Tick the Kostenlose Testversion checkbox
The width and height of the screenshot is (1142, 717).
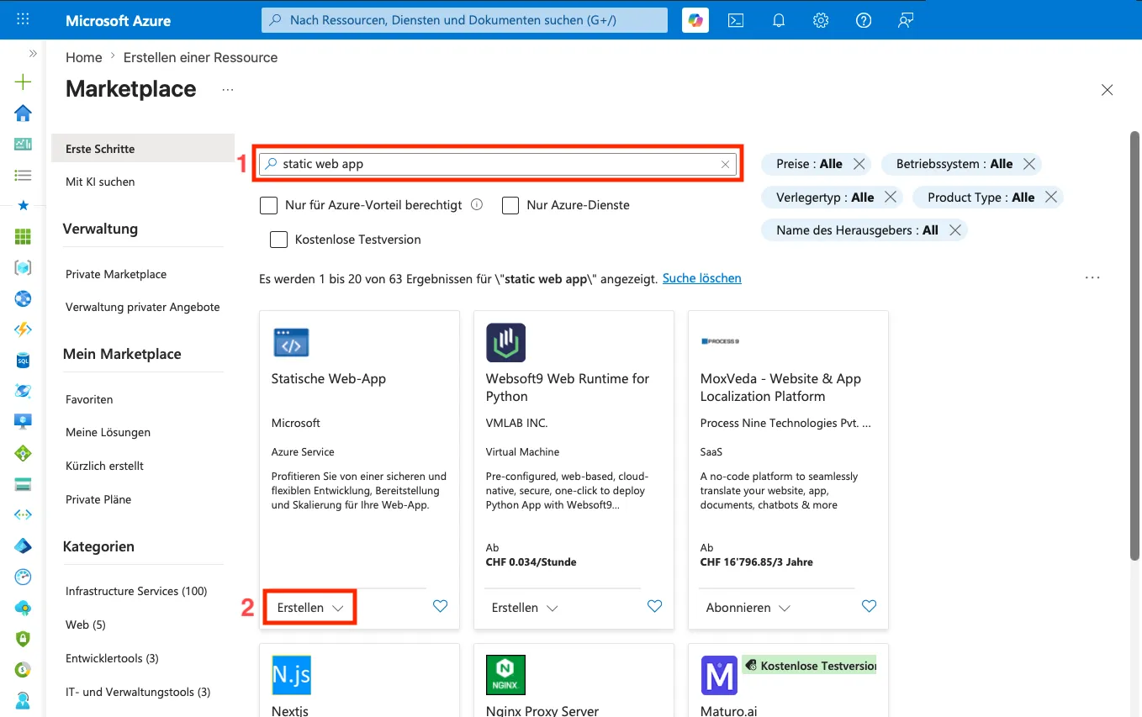pyautogui.click(x=278, y=240)
